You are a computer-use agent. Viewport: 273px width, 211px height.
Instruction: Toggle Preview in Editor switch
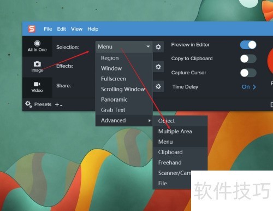coord(248,45)
